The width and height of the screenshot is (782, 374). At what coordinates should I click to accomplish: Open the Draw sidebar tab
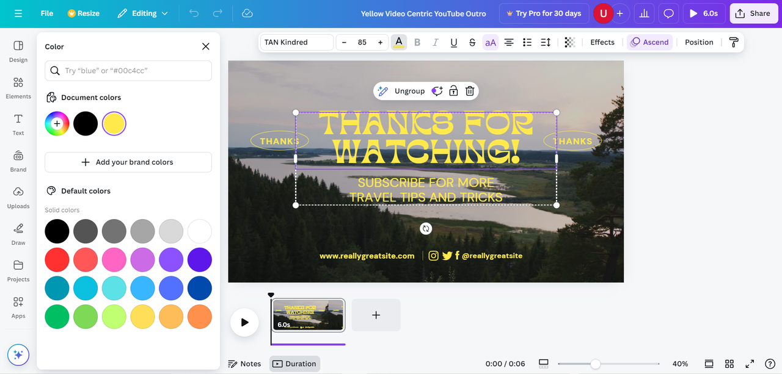point(18,234)
